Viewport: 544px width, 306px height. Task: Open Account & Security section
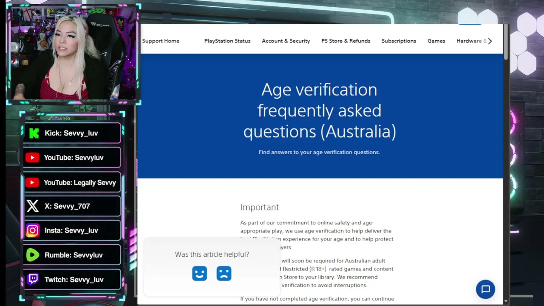tap(286, 41)
